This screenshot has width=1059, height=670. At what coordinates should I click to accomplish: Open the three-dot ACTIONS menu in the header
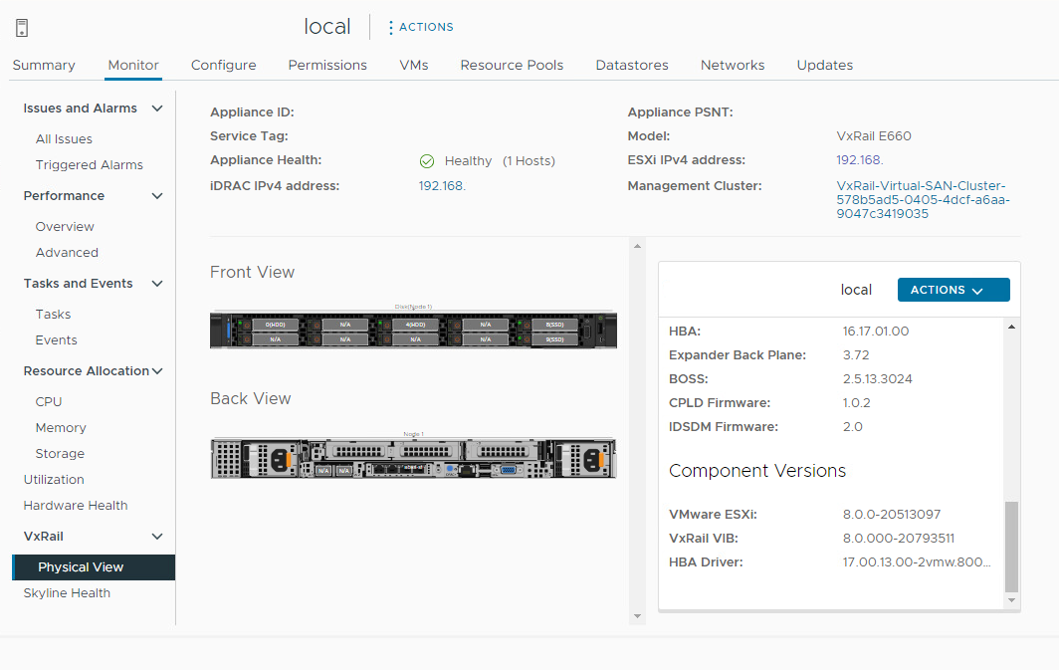click(420, 27)
